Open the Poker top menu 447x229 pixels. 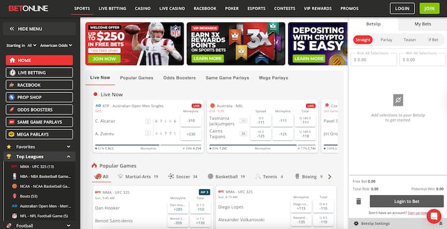click(232, 8)
